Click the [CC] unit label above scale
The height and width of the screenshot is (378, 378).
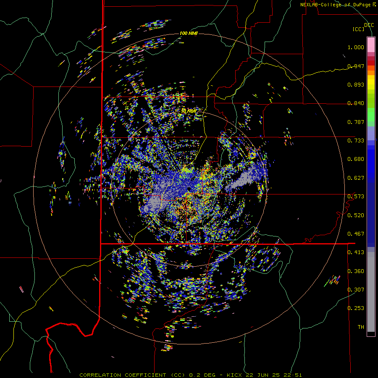[359, 29]
